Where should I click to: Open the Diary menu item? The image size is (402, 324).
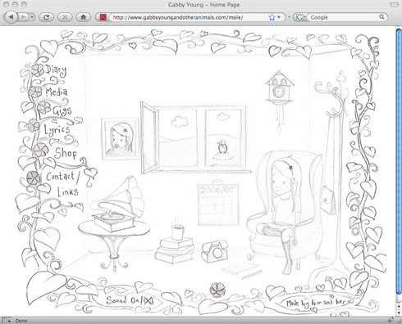click(56, 70)
